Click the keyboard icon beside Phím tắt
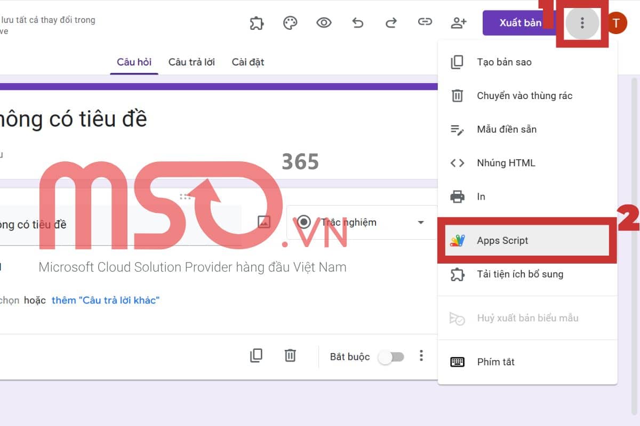Screen dimensions: 640x426 click(457, 362)
